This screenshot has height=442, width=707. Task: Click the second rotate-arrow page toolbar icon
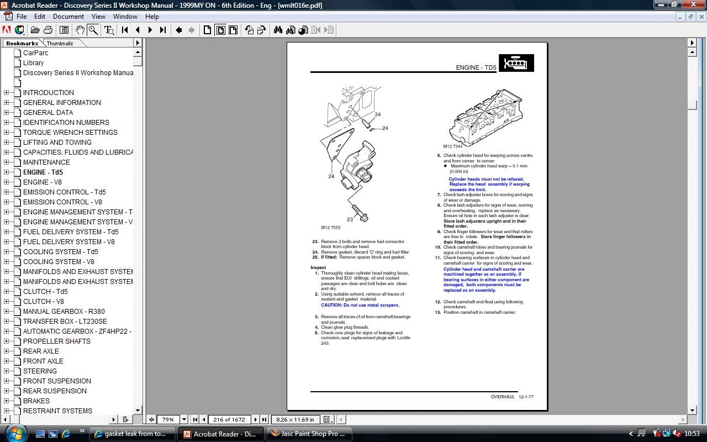click(262, 30)
